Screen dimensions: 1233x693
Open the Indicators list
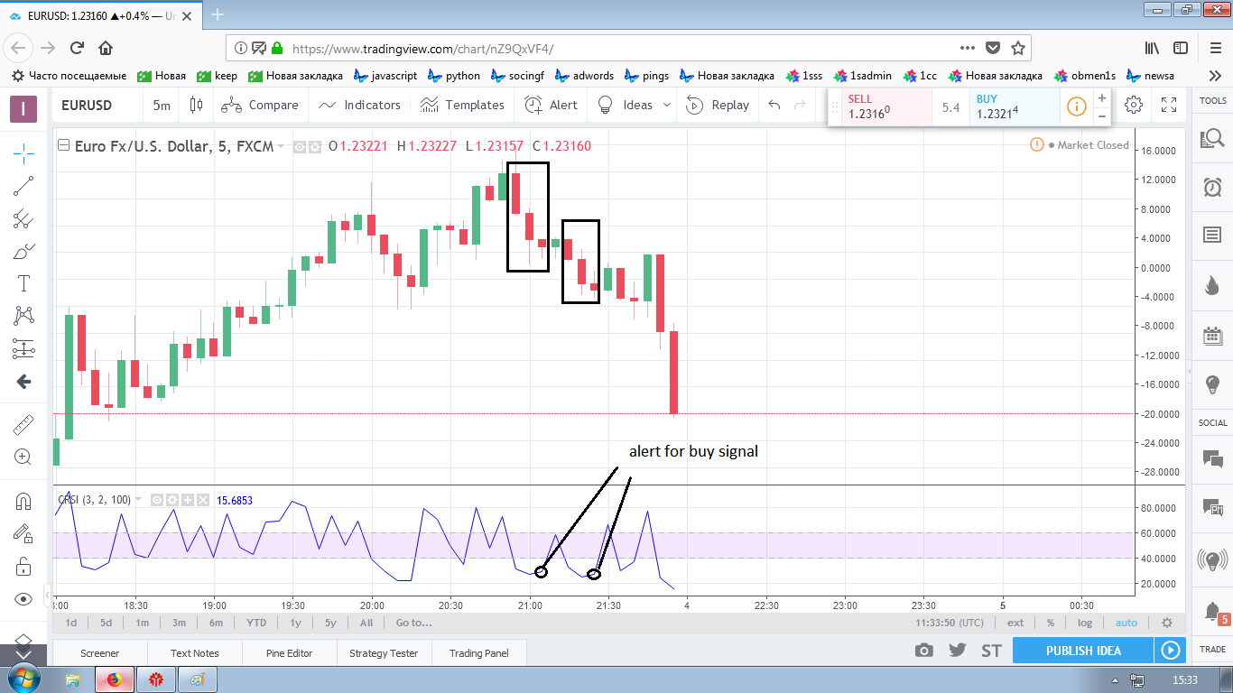pyautogui.click(x=358, y=105)
